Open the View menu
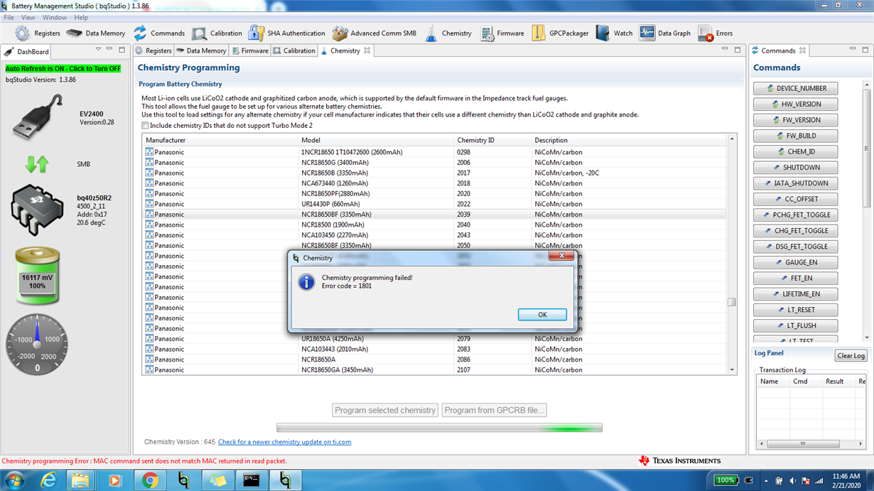The height and width of the screenshot is (491, 874). (28, 17)
